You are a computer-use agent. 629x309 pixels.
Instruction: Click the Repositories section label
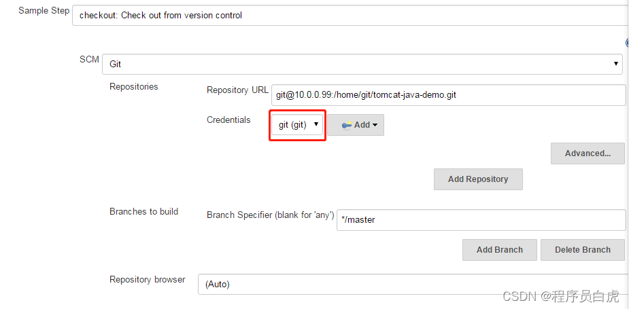(x=133, y=86)
